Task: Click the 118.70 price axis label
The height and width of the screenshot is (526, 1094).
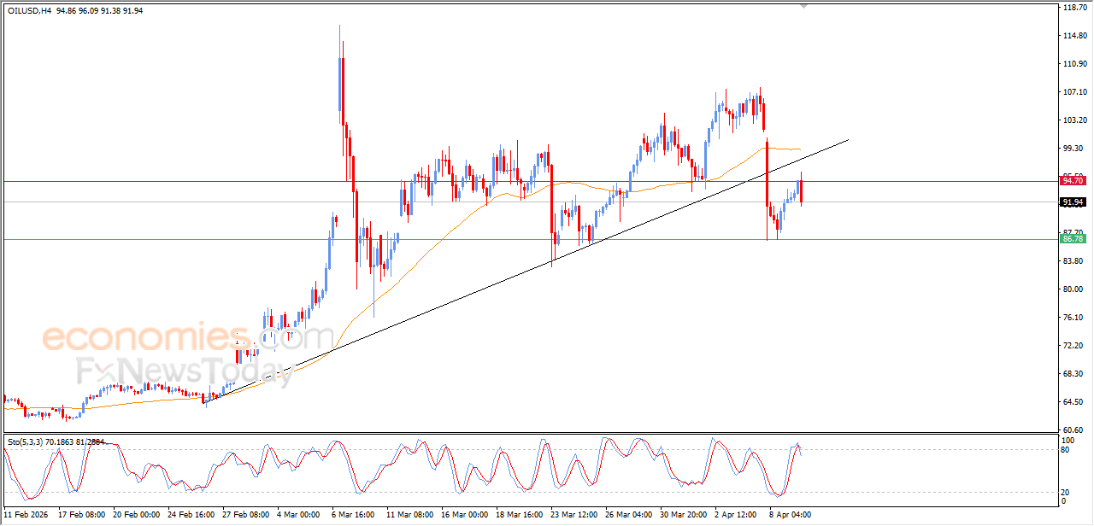Action: click(x=1073, y=8)
